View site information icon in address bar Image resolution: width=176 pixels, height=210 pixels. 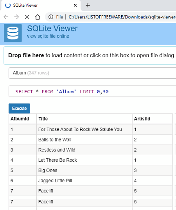click(51, 17)
